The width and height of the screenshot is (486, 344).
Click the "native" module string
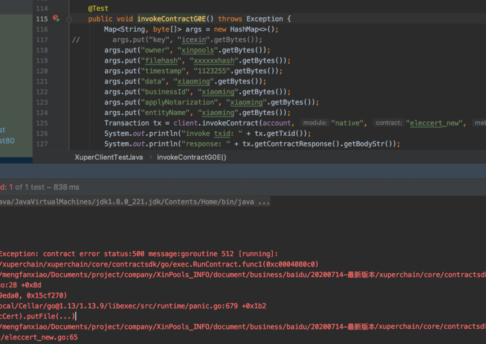[346, 123]
